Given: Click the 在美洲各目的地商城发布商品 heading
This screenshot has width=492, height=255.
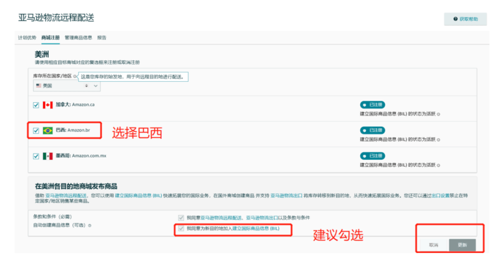Looking at the screenshot, I should (x=76, y=186).
